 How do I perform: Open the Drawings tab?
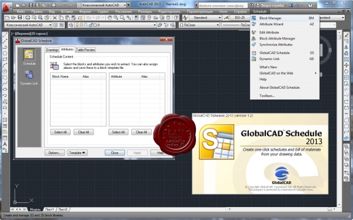[x=52, y=50]
